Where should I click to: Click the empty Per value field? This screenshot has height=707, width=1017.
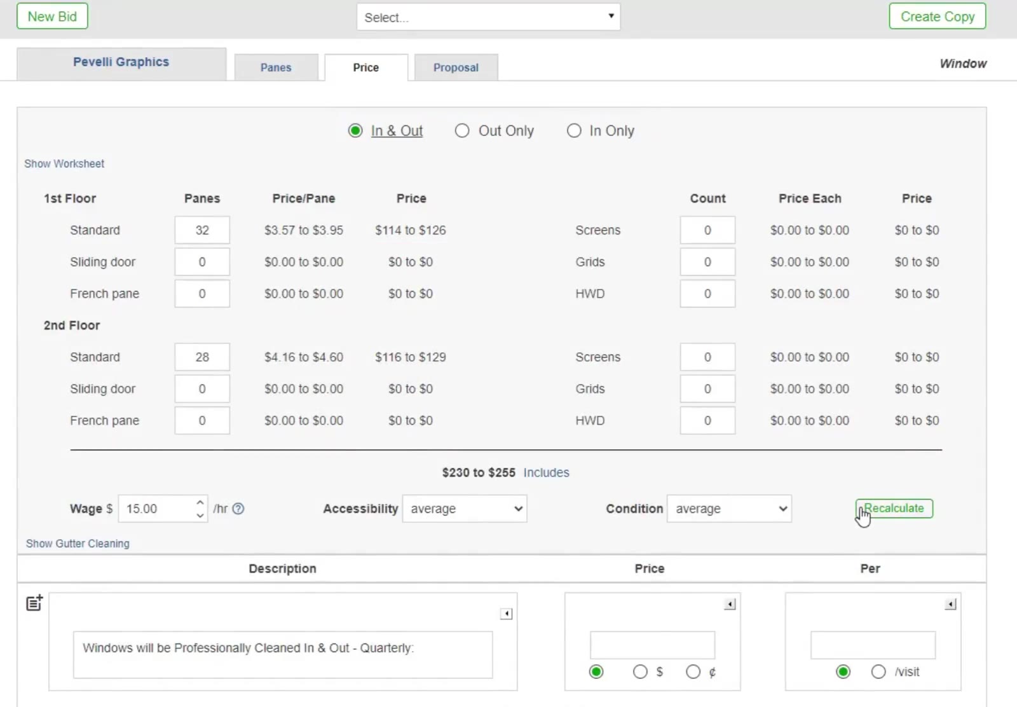tap(873, 645)
